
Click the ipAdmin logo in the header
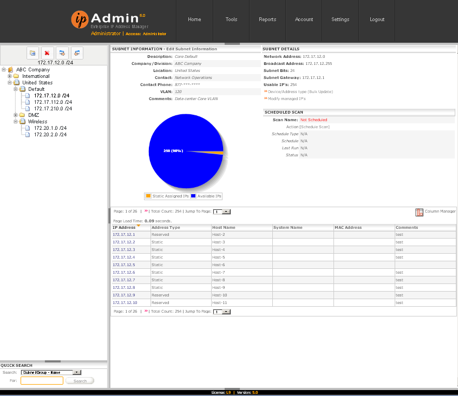pos(109,20)
